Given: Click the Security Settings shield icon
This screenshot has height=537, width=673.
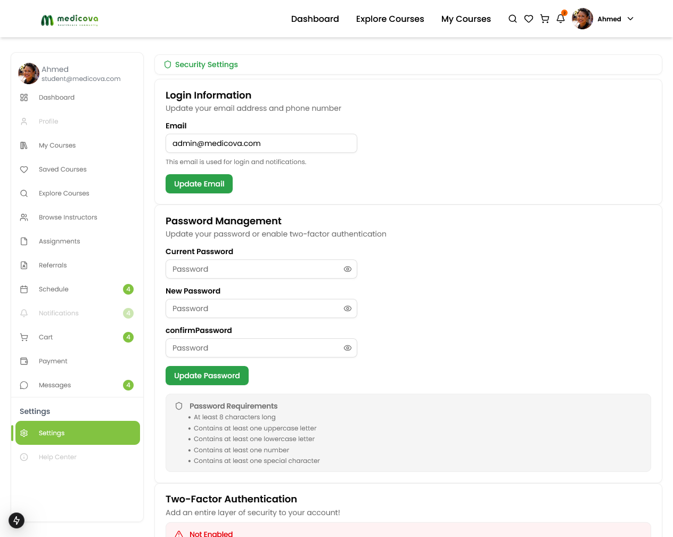Looking at the screenshot, I should click(168, 64).
